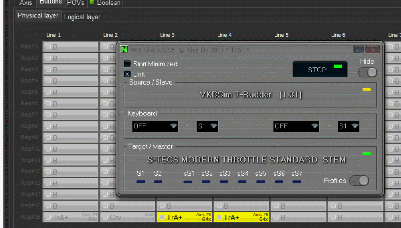Open the Boolean tab
This screenshot has height=228, width=401.
(105, 3)
